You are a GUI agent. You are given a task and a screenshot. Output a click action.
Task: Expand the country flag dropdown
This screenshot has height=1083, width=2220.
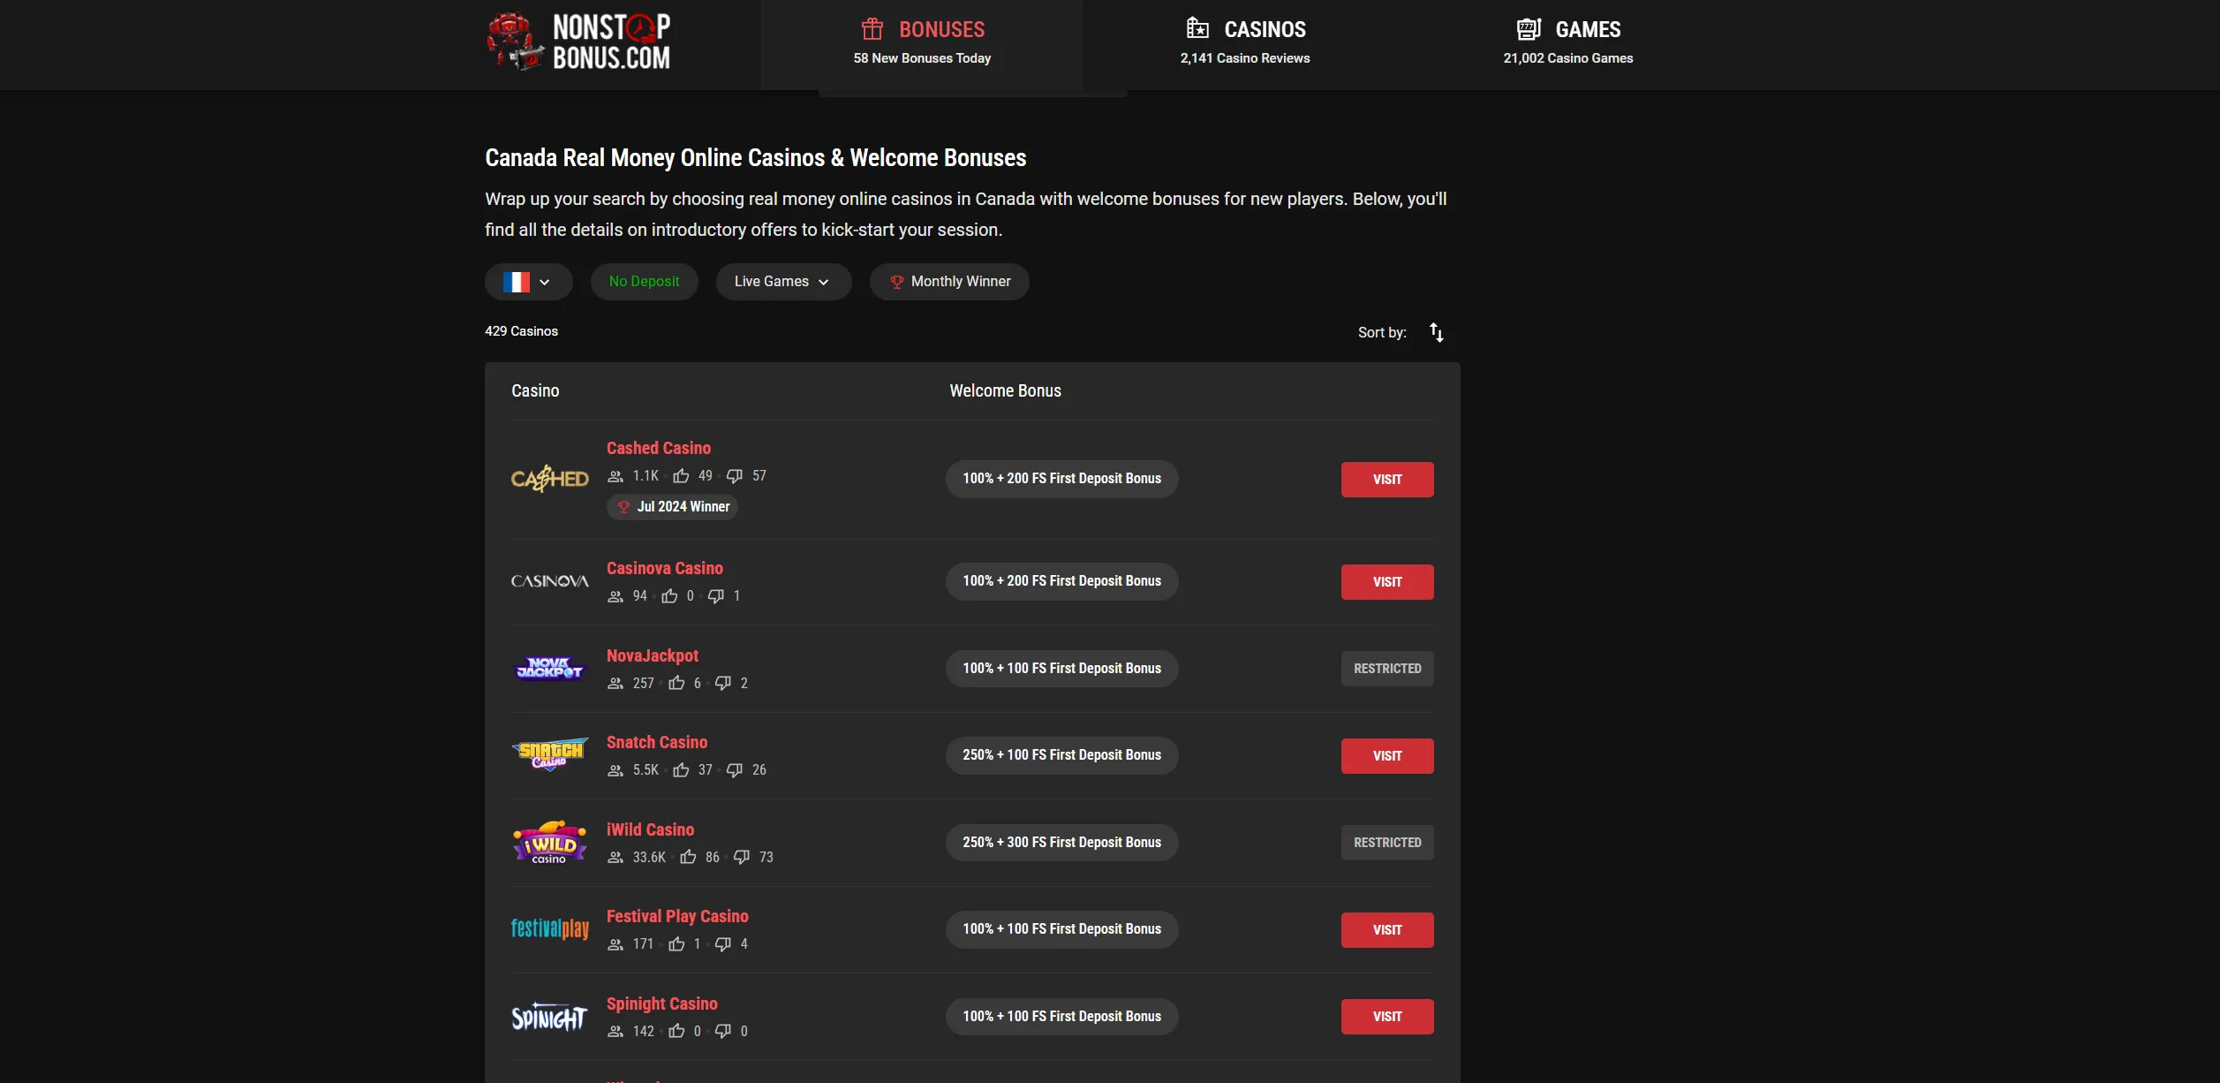pyautogui.click(x=528, y=282)
